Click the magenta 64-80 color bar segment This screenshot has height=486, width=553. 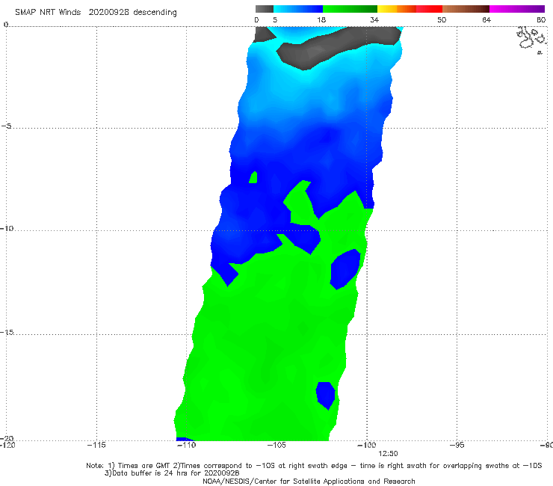coord(517,9)
